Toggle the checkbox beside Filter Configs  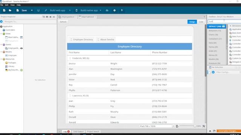pos(209,72)
